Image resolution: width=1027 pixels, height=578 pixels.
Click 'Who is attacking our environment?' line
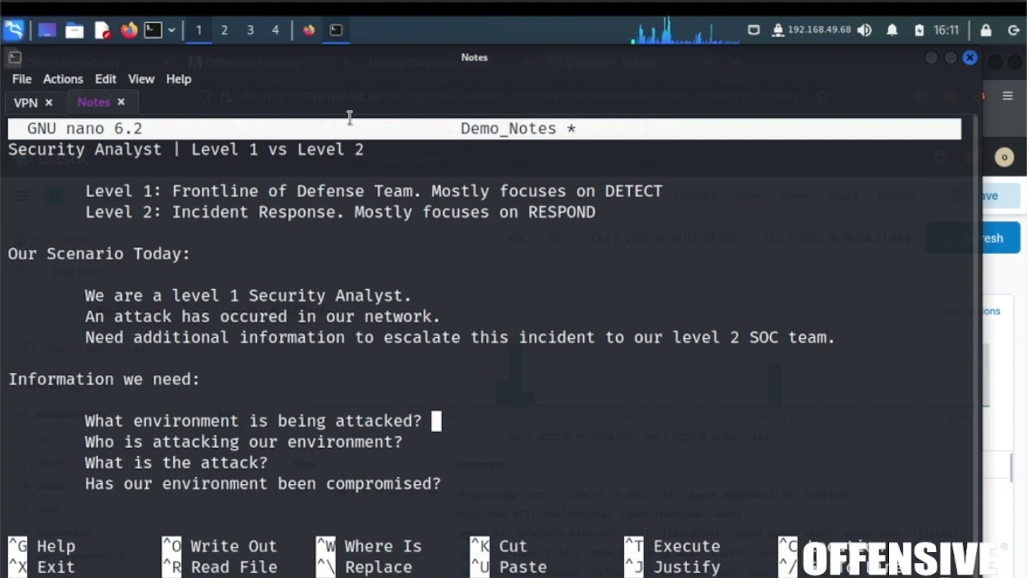[x=243, y=442]
